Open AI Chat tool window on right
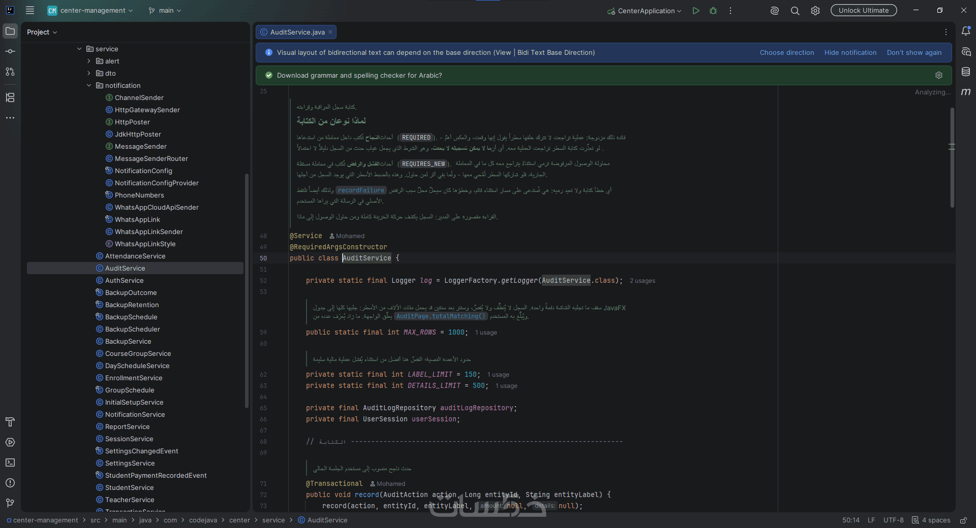 966,52
